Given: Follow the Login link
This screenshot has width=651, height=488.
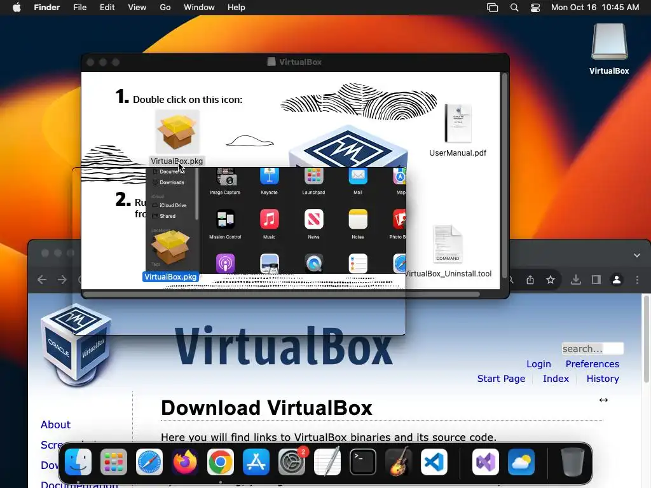Looking at the screenshot, I should click(x=538, y=364).
